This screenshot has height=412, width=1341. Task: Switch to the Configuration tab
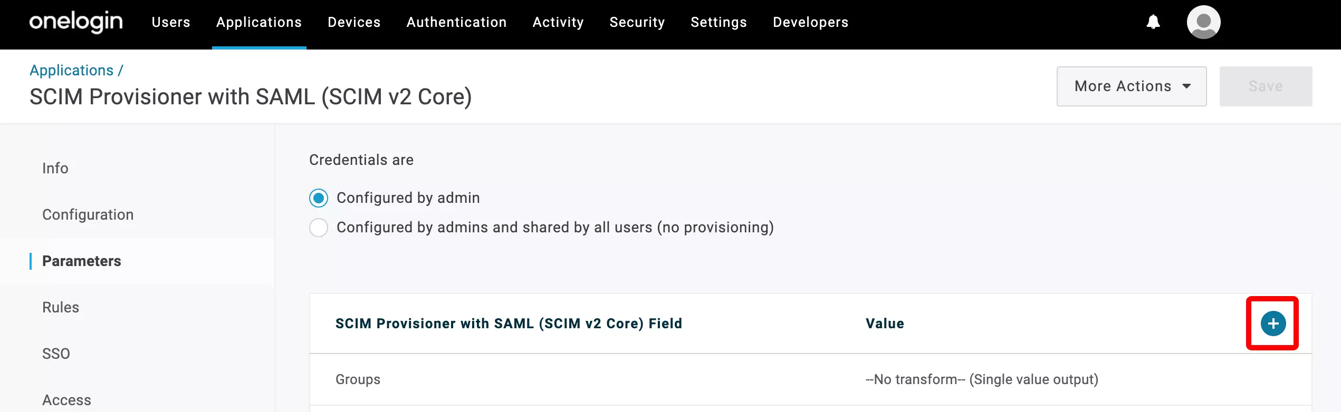[x=88, y=215]
